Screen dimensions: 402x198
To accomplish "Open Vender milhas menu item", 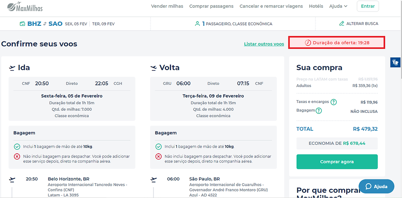I will tap(167, 6).
